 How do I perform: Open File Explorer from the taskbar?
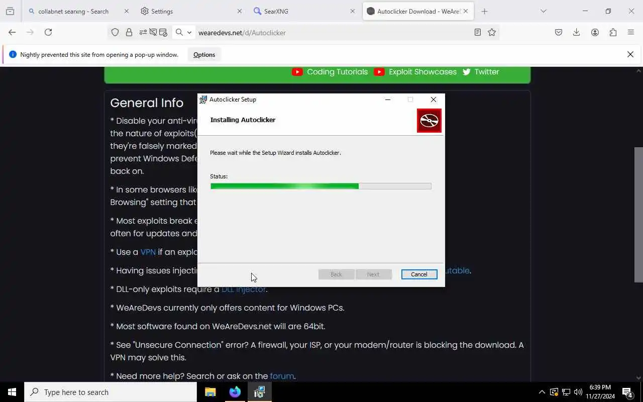pos(210,392)
